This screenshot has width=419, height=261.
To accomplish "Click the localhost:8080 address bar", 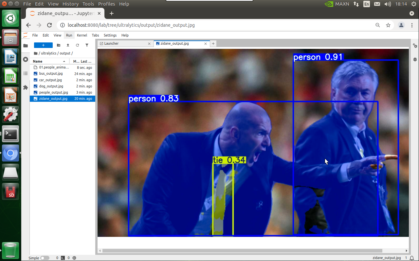I will [x=216, y=25].
